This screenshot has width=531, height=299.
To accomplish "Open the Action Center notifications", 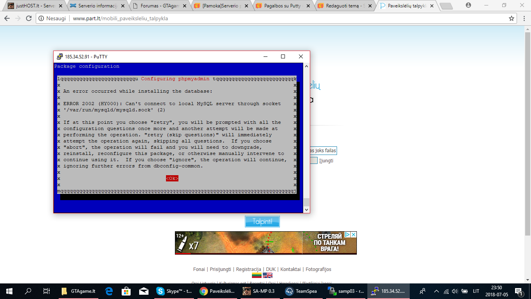I will click(x=519, y=291).
